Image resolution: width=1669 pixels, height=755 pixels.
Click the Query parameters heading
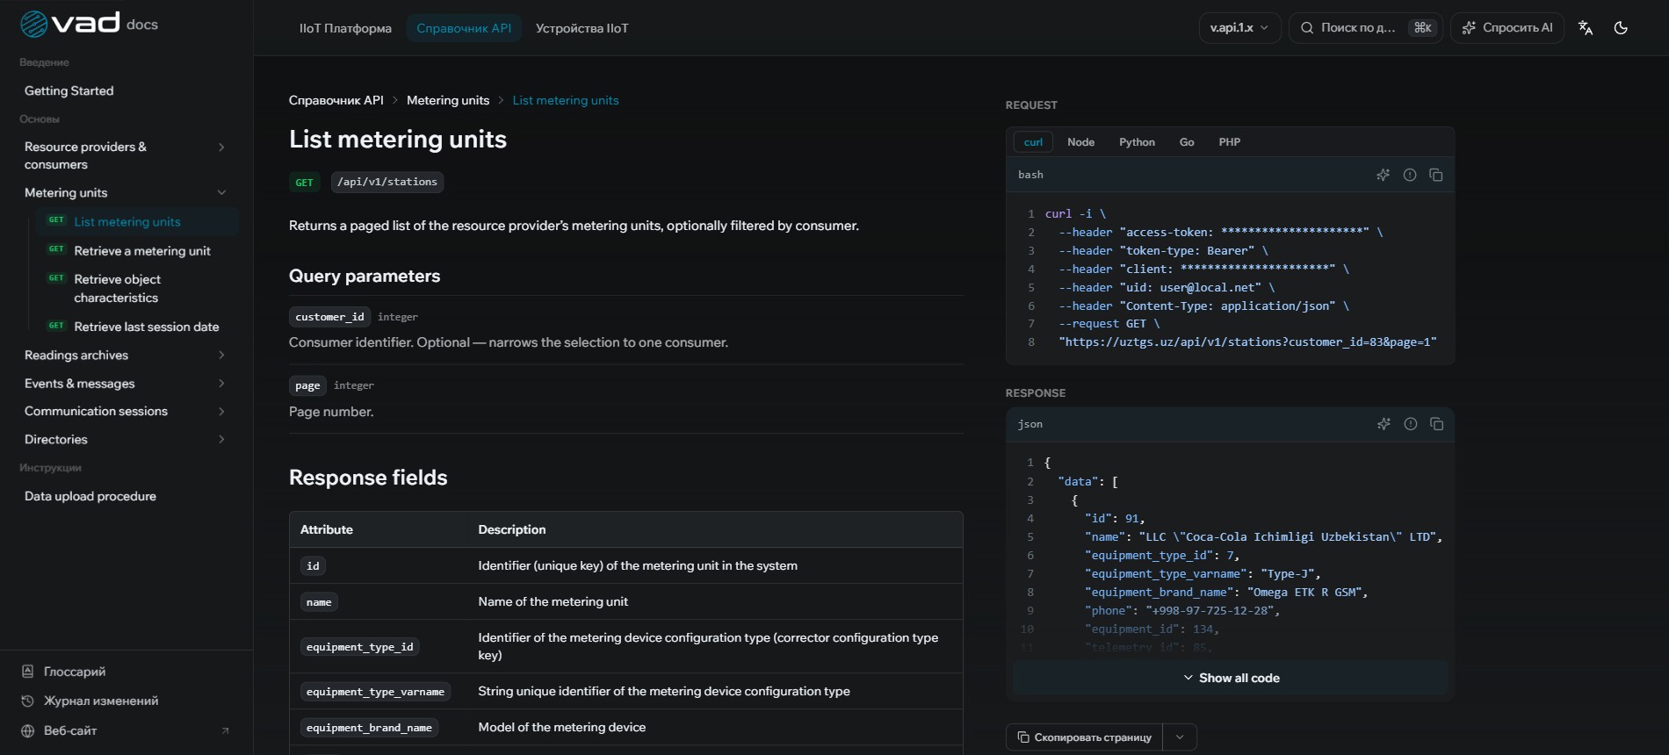pos(365,276)
